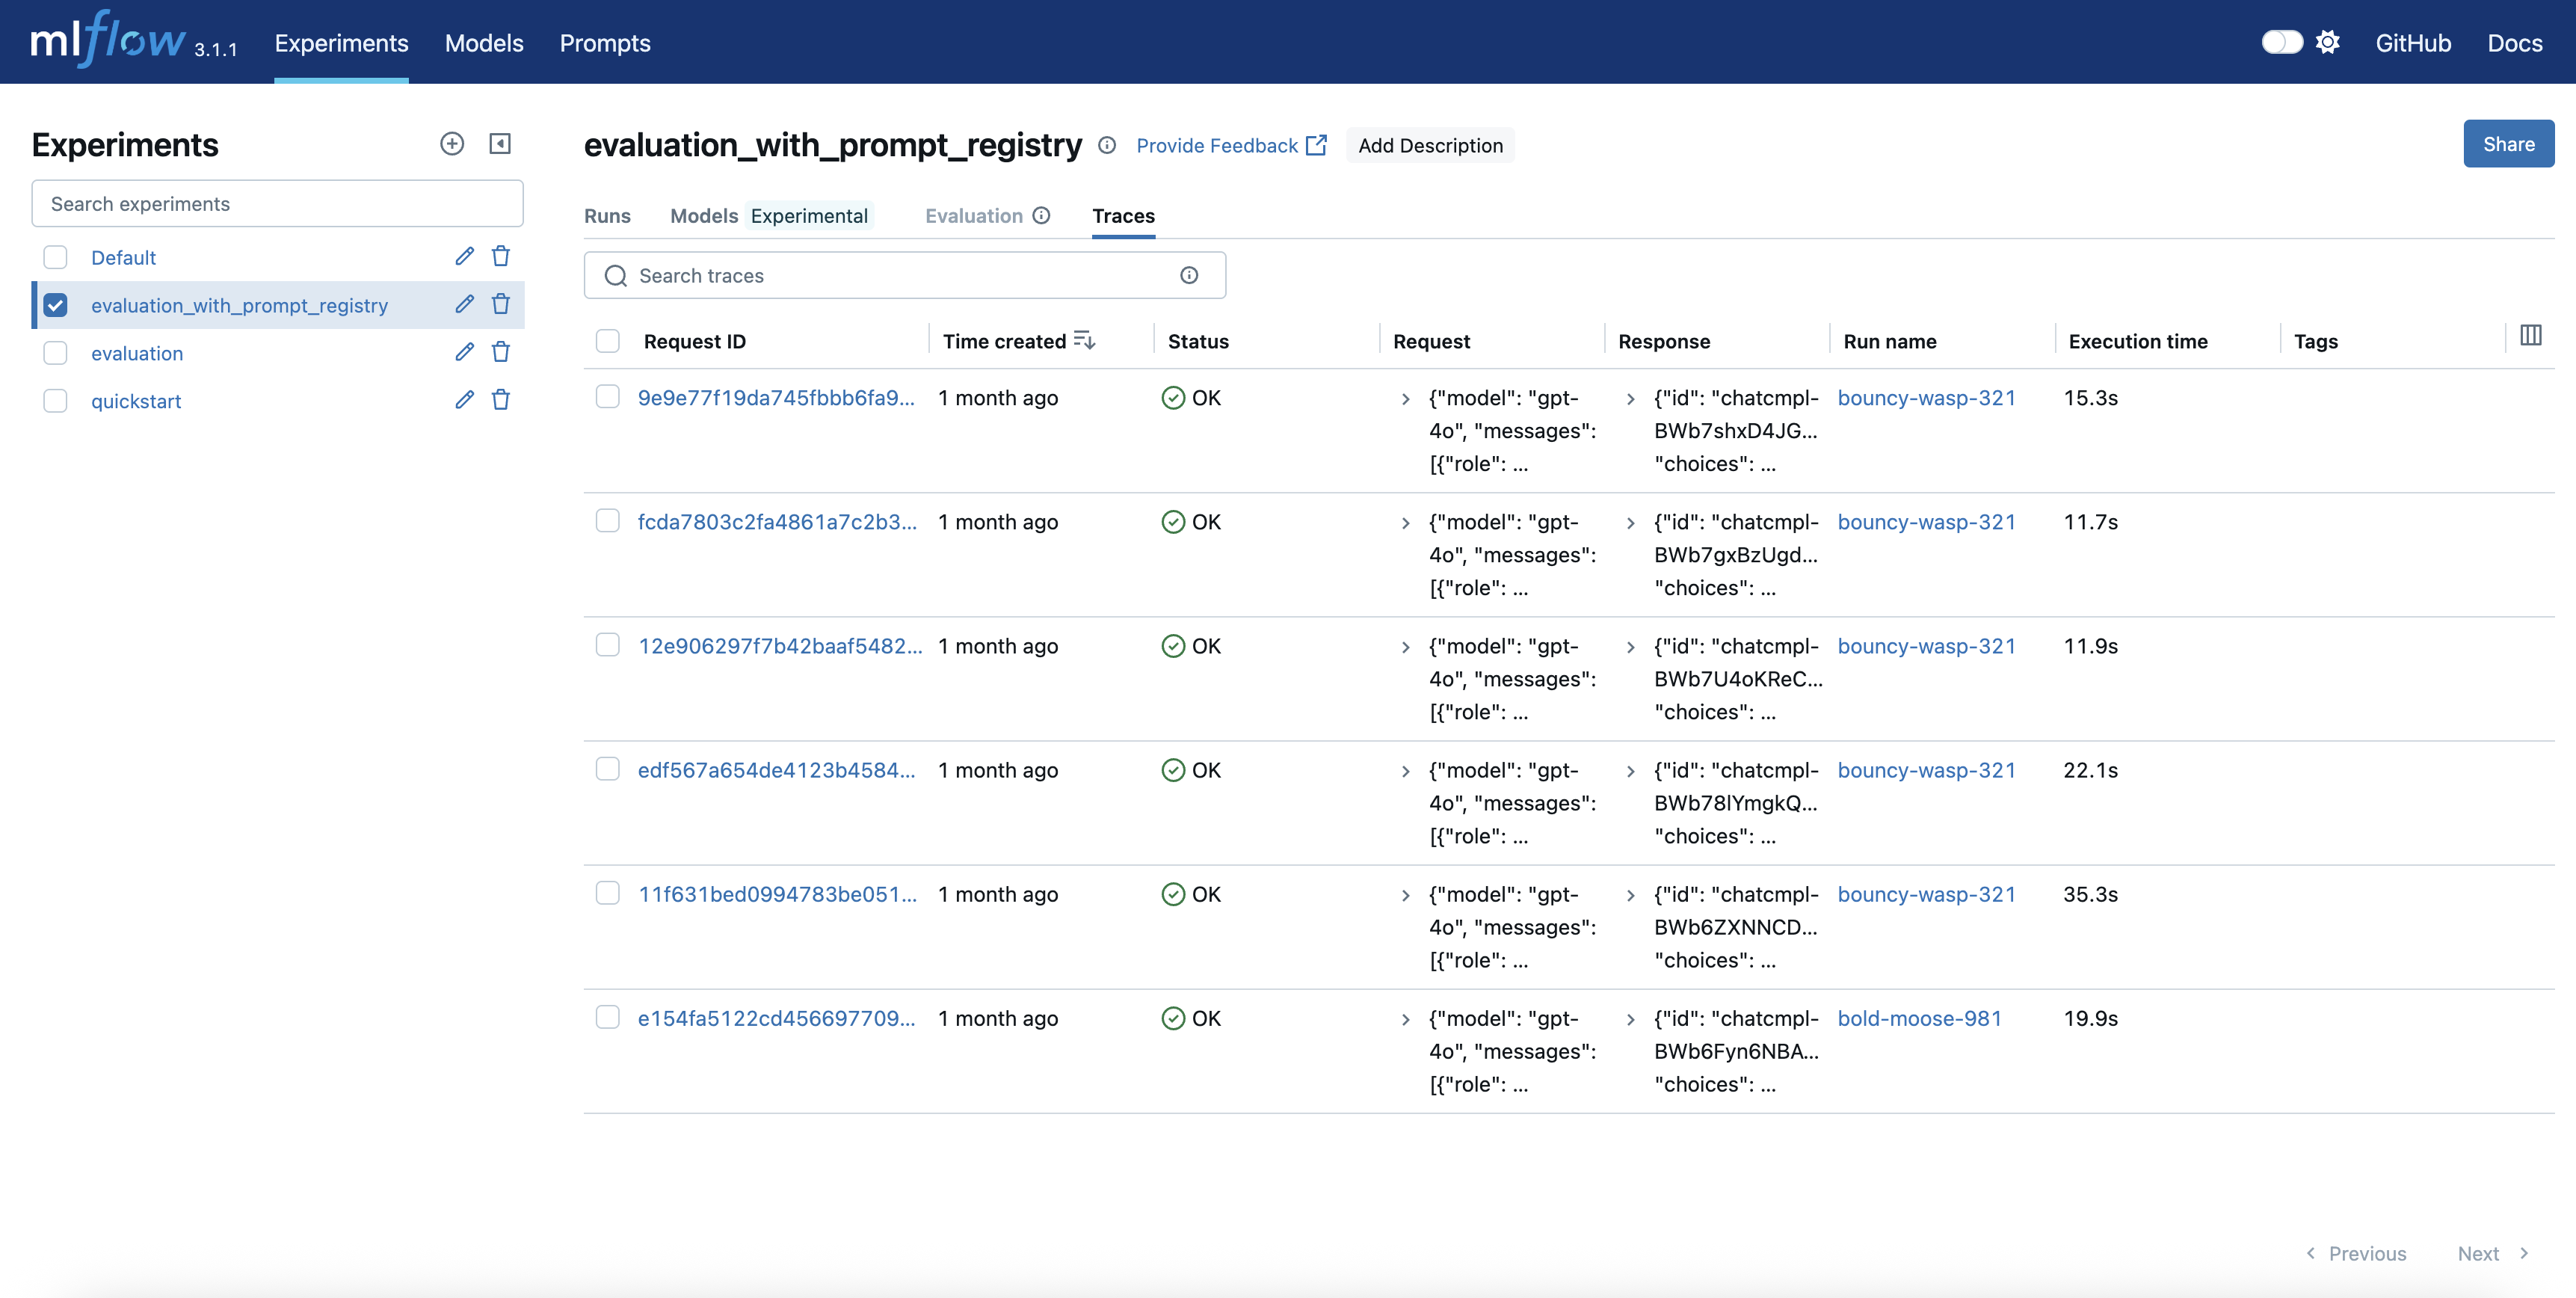Collapse the Experiments sidebar panel
The image size is (2576, 1298).
pyautogui.click(x=500, y=143)
